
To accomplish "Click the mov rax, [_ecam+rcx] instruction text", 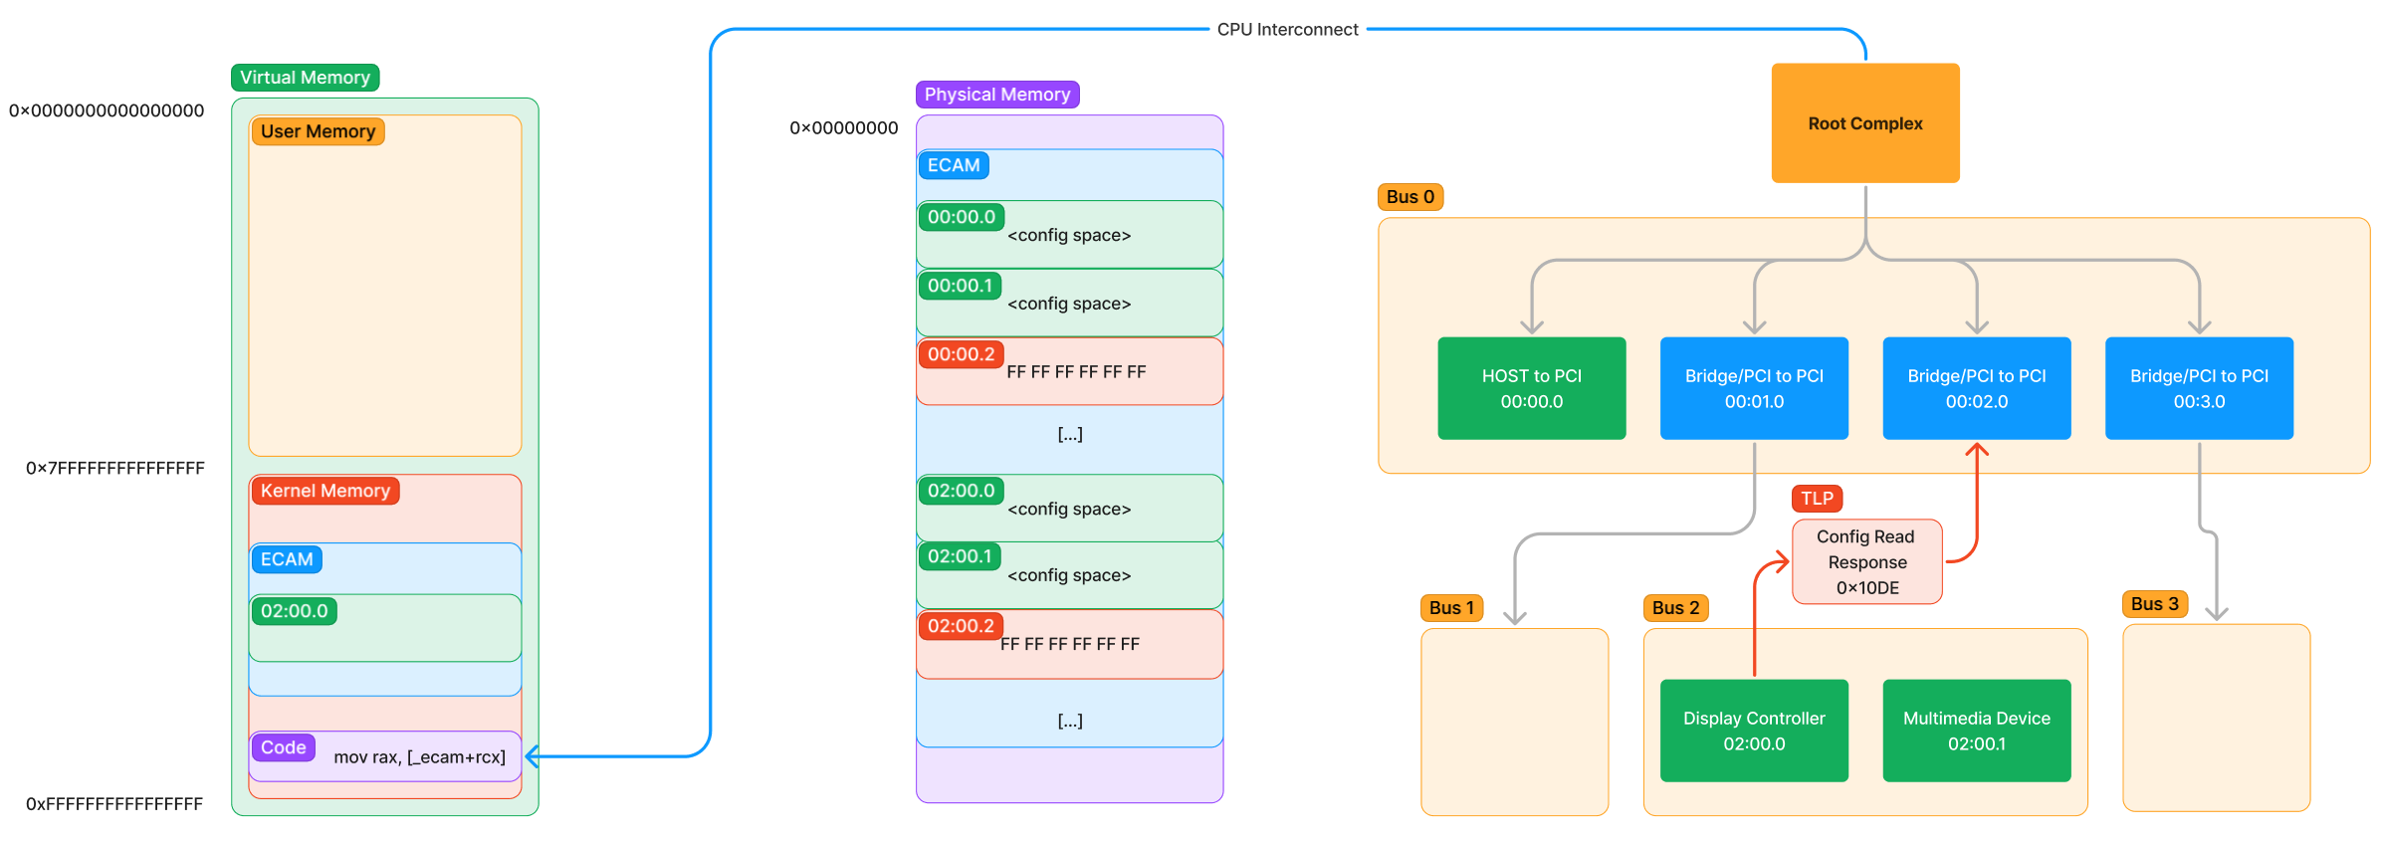I will point(419,757).
